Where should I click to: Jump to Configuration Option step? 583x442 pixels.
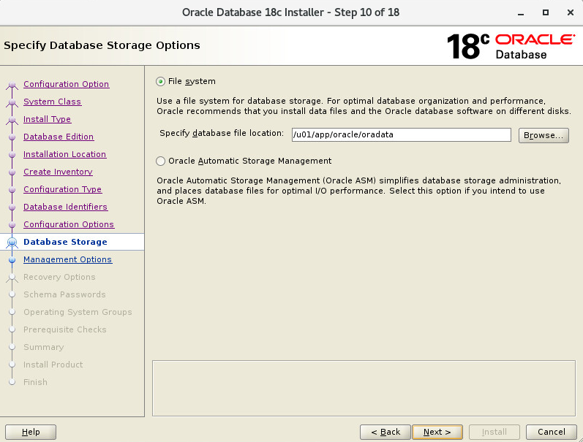[66, 84]
